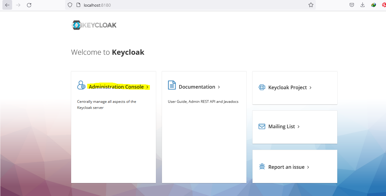Click 'User Guide, Admin REST API and Javadocs' text
Viewport: 386px width, 196px height.
(x=203, y=102)
